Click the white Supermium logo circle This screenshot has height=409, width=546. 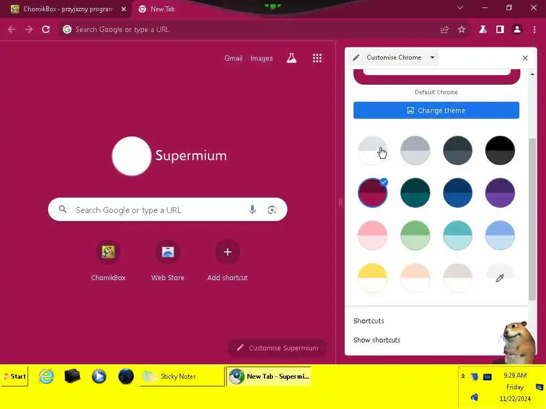pyautogui.click(x=132, y=156)
